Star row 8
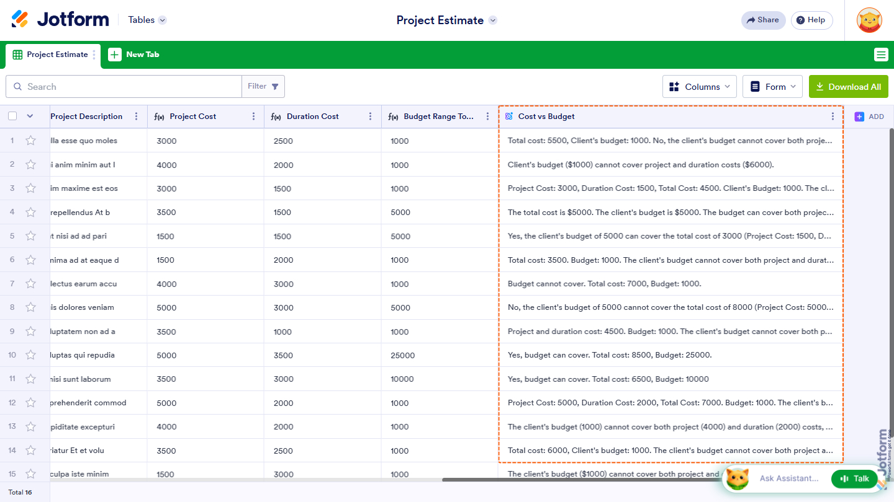The width and height of the screenshot is (894, 502). 30,307
